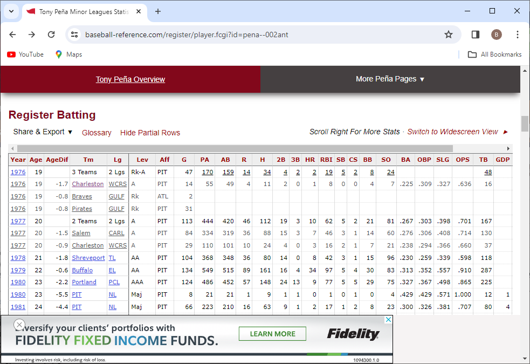
Task: Click LEARN MORE in Fidelity ad
Action: 272,334
